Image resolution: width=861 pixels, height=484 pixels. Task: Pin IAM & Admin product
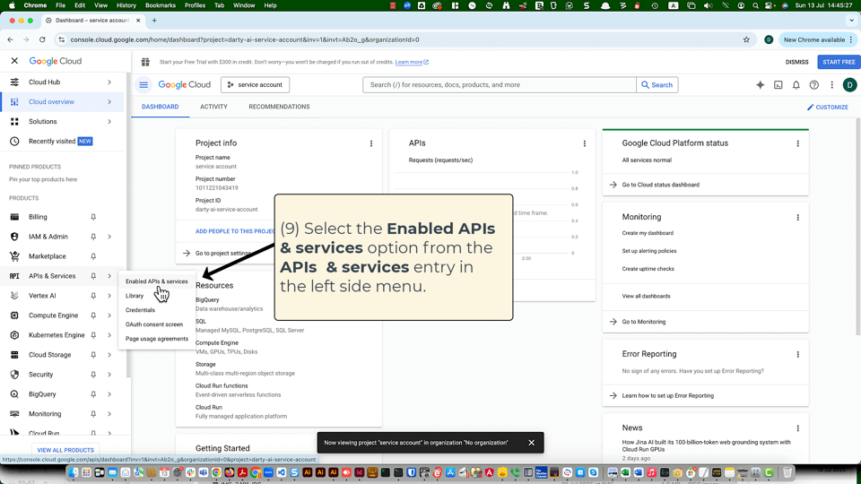click(93, 237)
